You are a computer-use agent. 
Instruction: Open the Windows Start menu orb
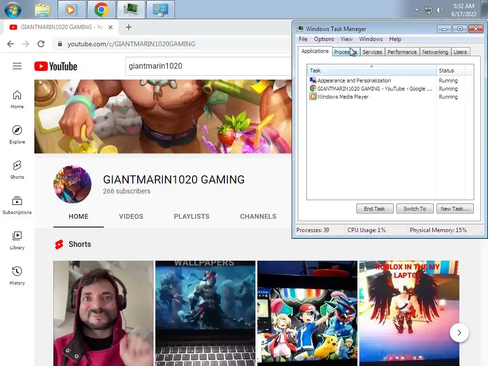(x=13, y=10)
